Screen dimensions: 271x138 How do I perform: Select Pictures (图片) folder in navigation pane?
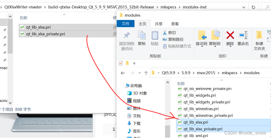point(134,108)
